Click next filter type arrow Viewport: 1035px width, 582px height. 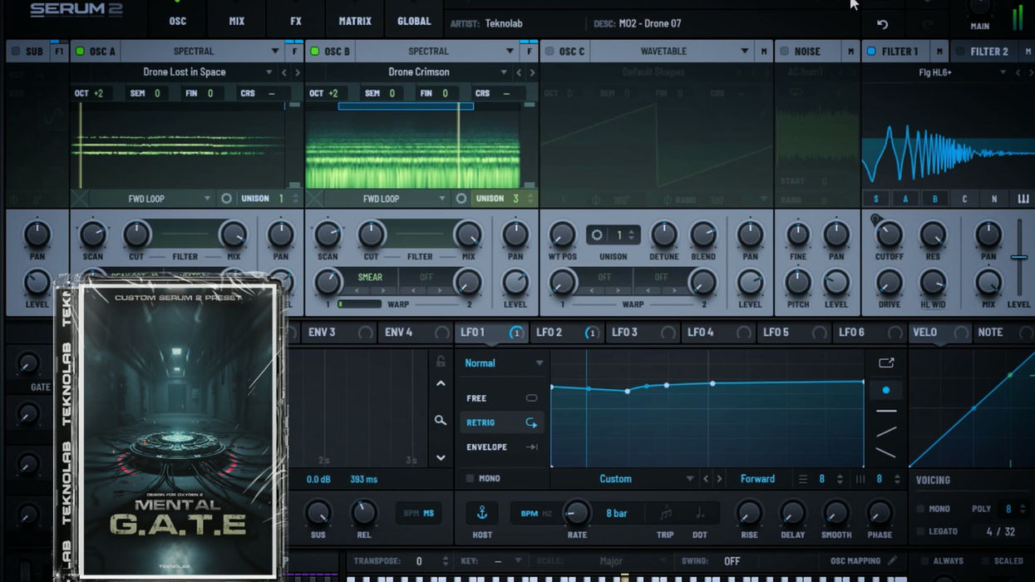1029,72
